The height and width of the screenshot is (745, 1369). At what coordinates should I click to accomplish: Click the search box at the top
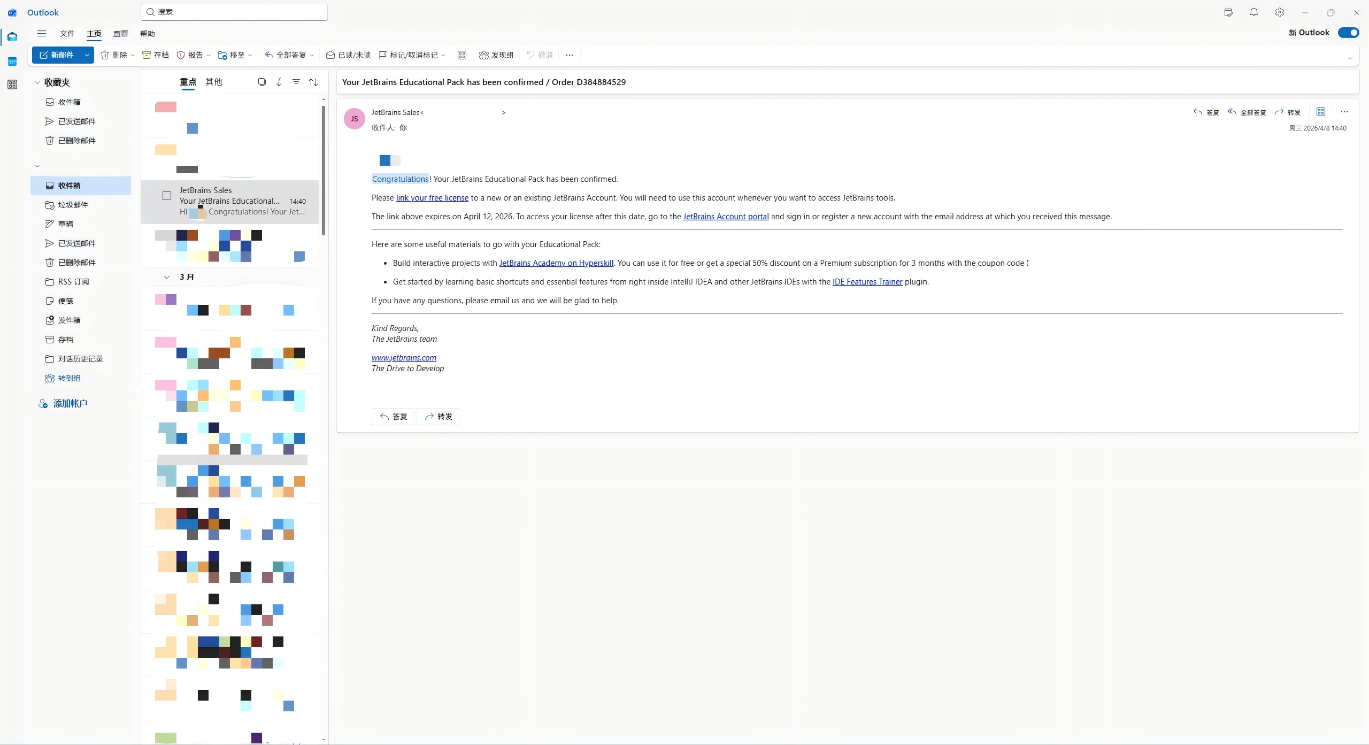[x=234, y=12]
